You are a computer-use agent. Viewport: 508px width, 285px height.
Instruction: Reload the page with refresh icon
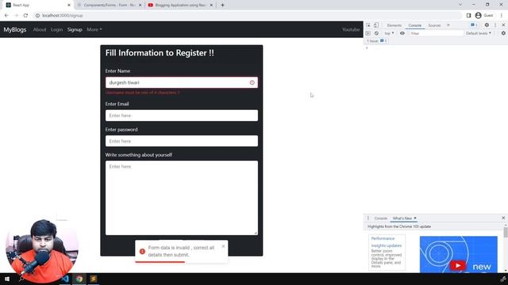(25, 15)
